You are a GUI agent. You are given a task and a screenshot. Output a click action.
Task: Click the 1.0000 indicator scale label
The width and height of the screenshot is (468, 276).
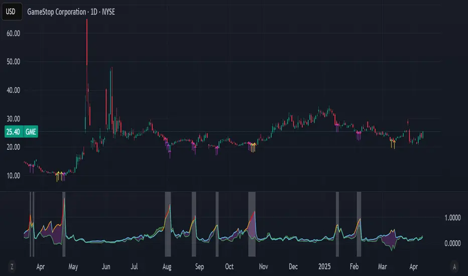452,218
